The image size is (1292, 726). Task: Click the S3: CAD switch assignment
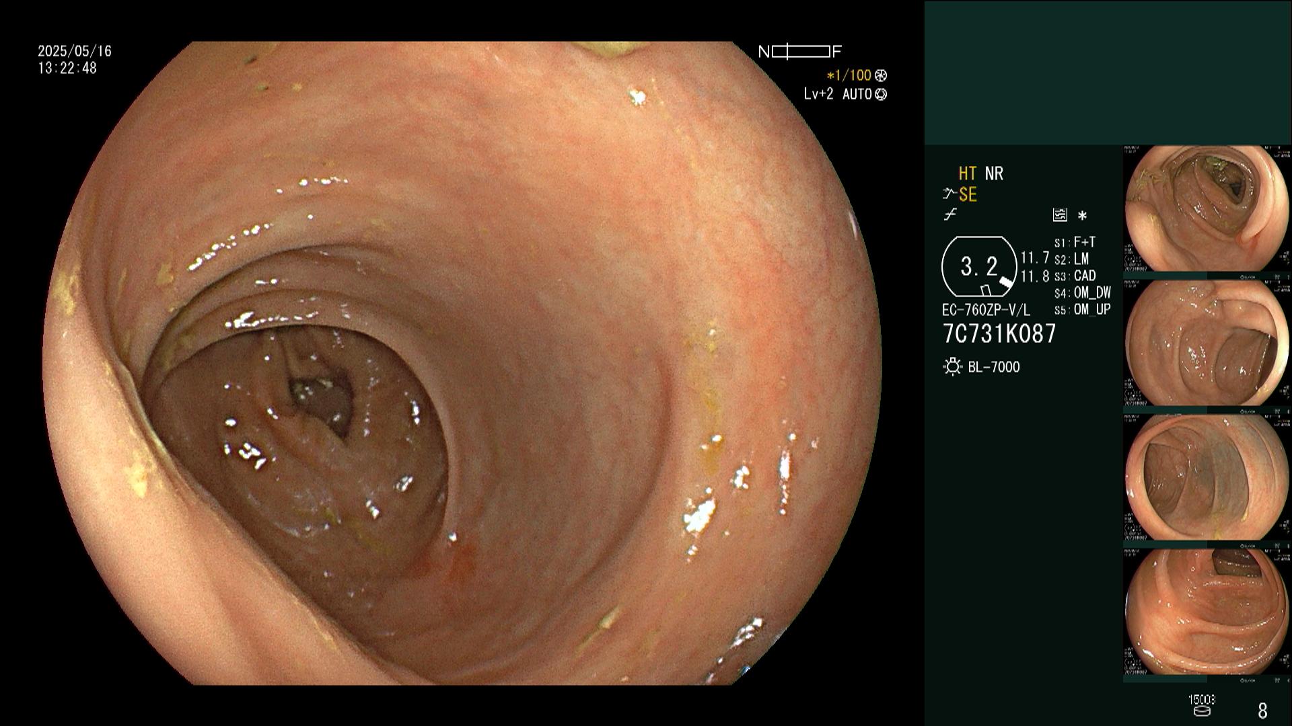coord(1075,276)
